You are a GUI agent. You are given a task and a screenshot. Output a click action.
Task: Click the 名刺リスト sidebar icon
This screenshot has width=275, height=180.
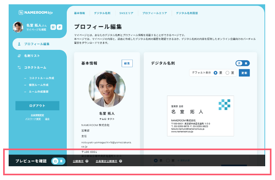click(x=19, y=56)
